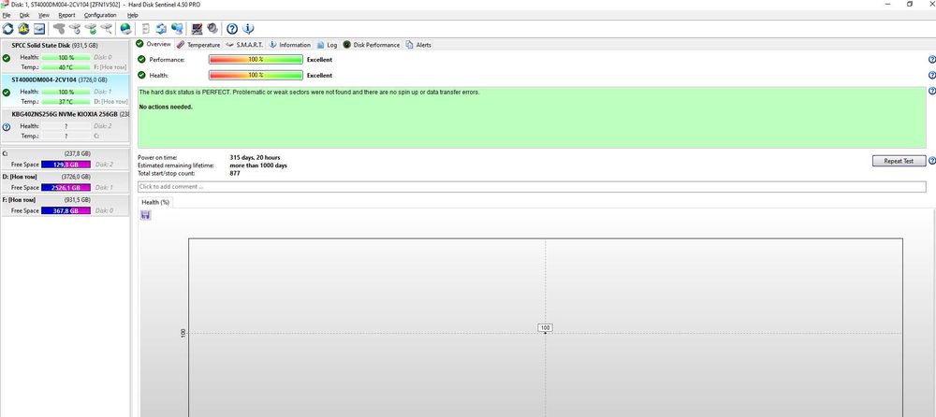Open the Report menu
The width and height of the screenshot is (936, 417).
coord(66,15)
